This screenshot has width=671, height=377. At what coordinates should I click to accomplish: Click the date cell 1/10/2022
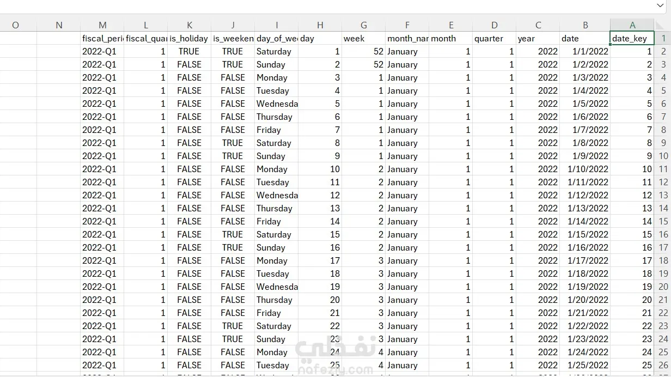[585, 169]
